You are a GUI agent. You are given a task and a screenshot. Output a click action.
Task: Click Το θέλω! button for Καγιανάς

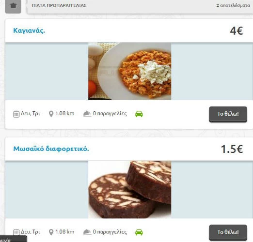coord(228,114)
